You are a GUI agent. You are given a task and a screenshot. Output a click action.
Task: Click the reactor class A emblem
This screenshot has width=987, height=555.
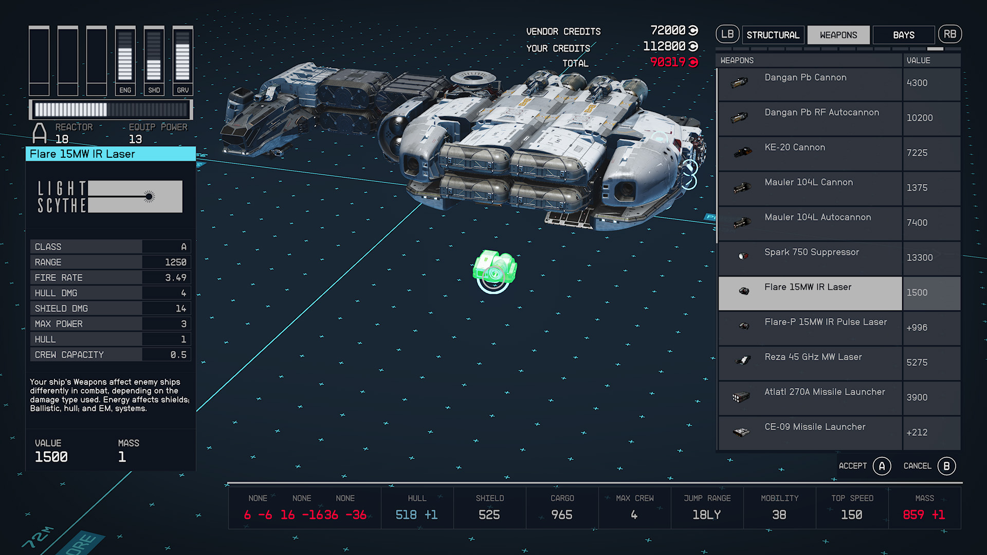pos(40,133)
